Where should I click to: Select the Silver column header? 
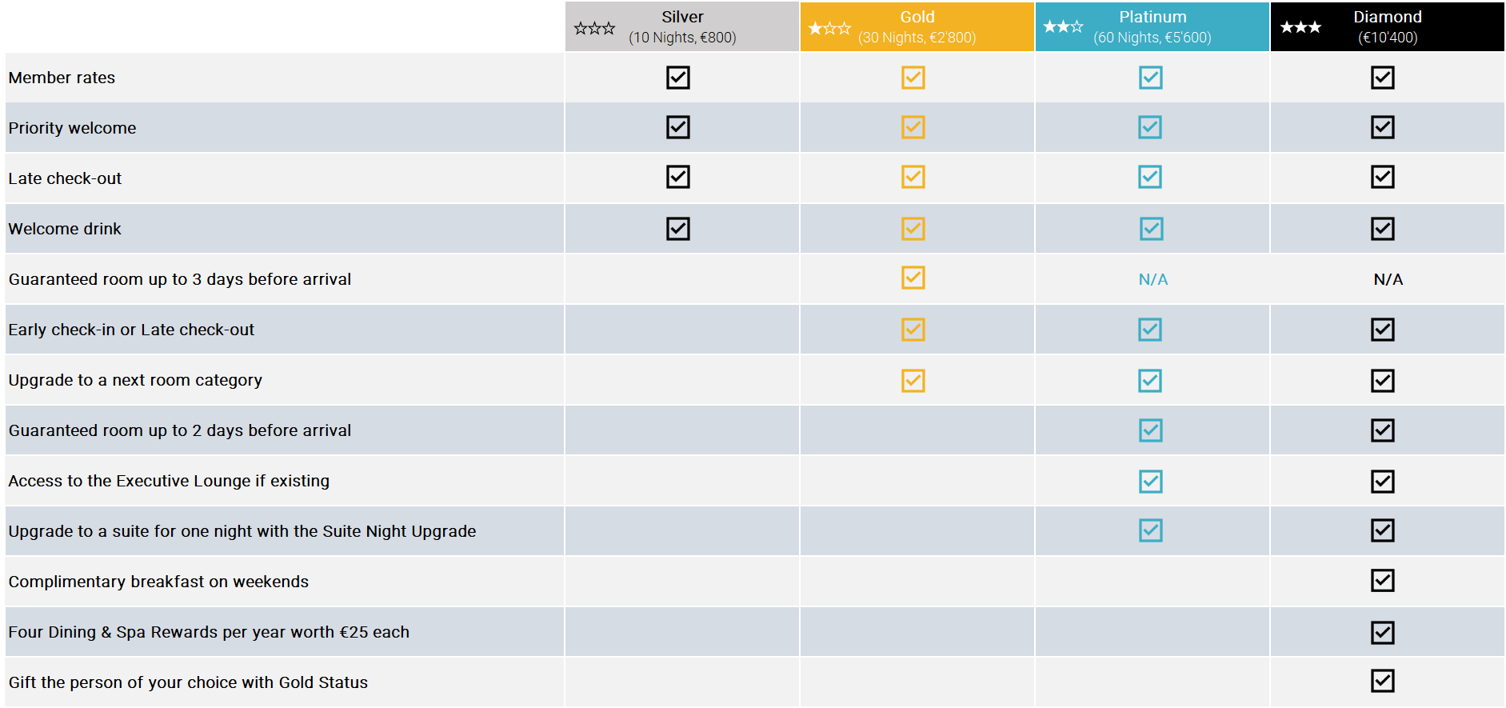[x=682, y=26]
